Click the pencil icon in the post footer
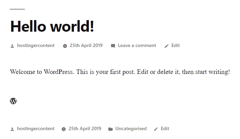Screen dimensions: 240x139 156,129
